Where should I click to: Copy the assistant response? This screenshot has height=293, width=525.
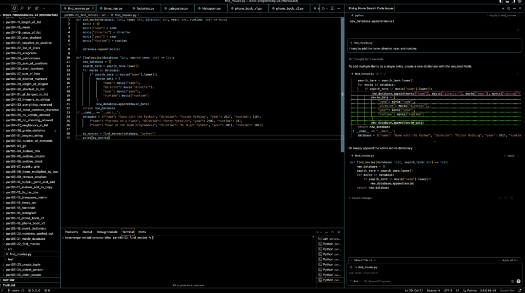tap(512, 198)
